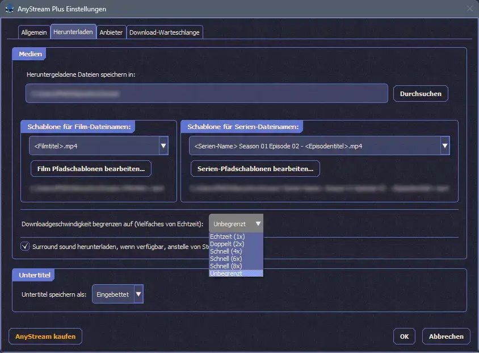Choose Schnell (6x) speed option
The width and height of the screenshot is (479, 353).
[236, 259]
